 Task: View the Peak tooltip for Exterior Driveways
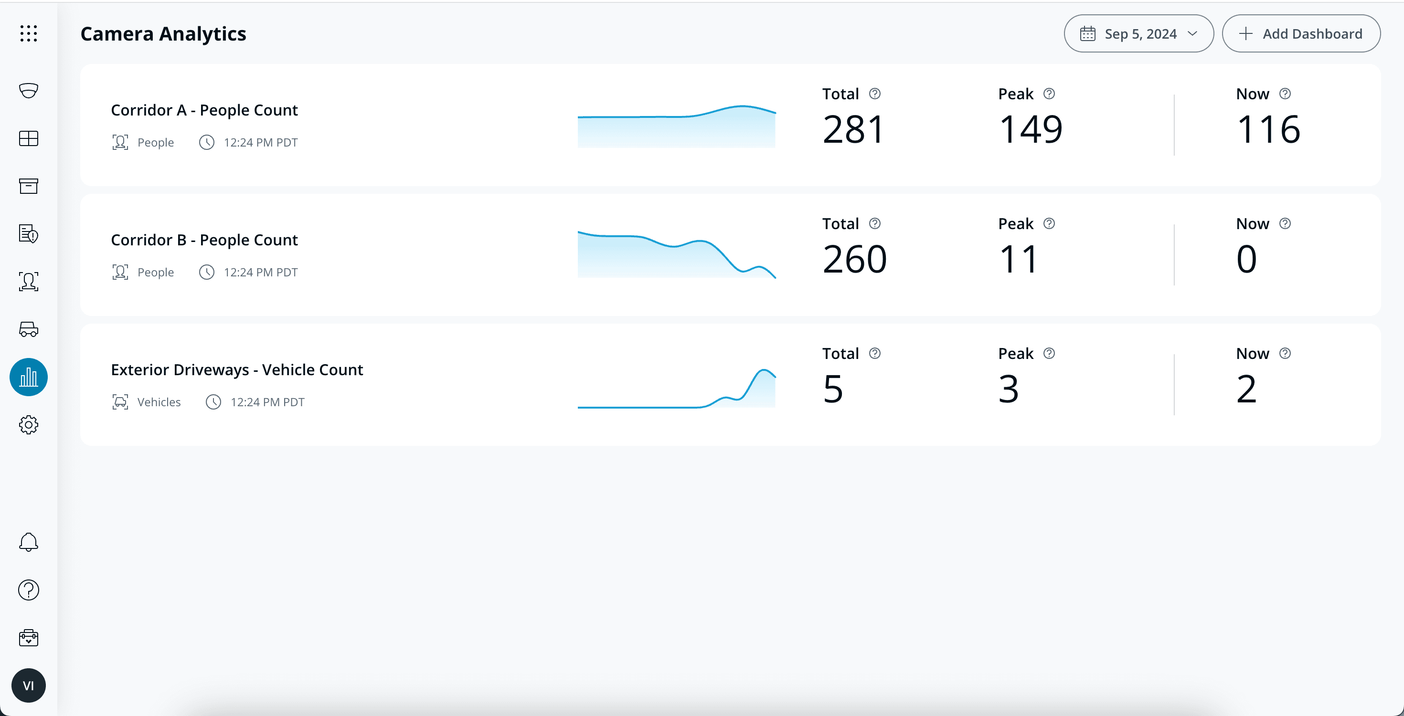click(x=1049, y=353)
